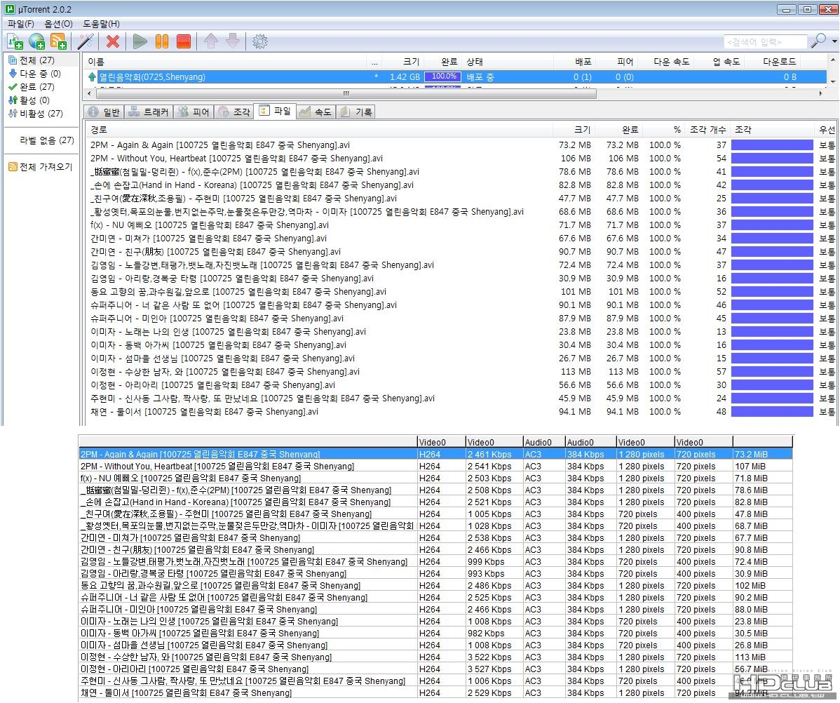Click the Add RSS Feed icon
Image resolution: width=840 pixels, height=703 pixels.
[58, 41]
